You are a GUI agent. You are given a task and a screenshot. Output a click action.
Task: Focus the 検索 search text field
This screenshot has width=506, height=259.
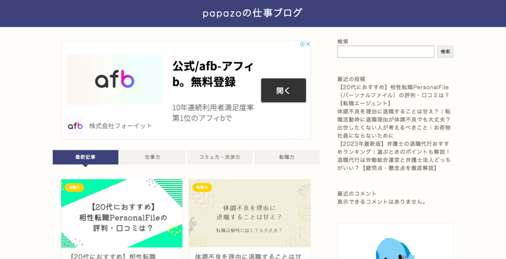click(x=385, y=51)
